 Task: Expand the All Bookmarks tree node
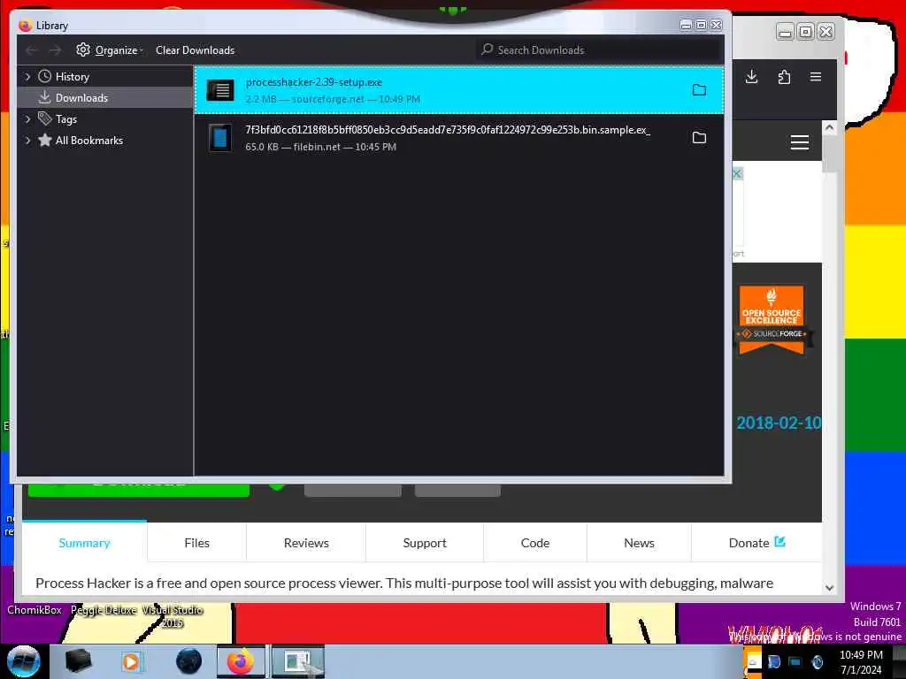pos(27,141)
